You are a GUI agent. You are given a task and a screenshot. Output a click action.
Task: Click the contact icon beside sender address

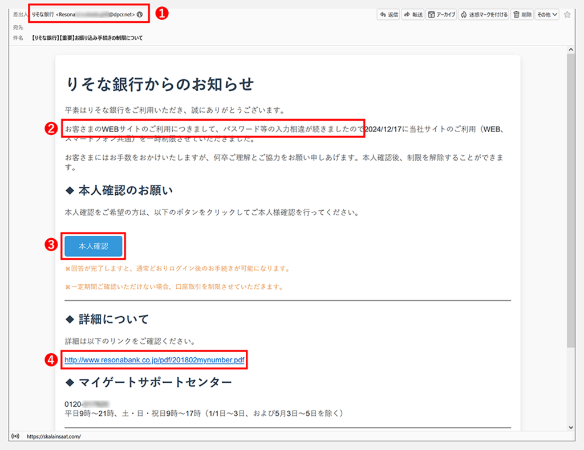[140, 14]
